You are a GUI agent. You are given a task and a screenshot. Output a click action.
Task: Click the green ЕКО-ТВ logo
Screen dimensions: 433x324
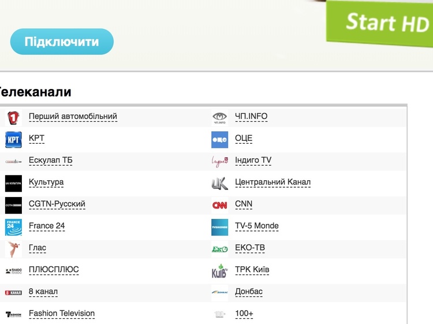click(219, 248)
